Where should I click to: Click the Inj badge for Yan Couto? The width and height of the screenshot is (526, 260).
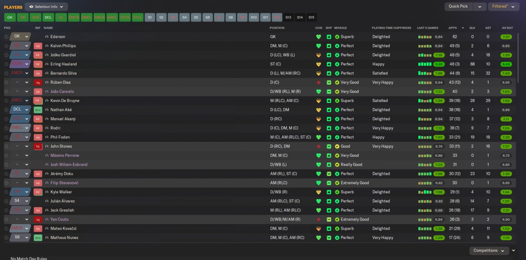pos(38,220)
